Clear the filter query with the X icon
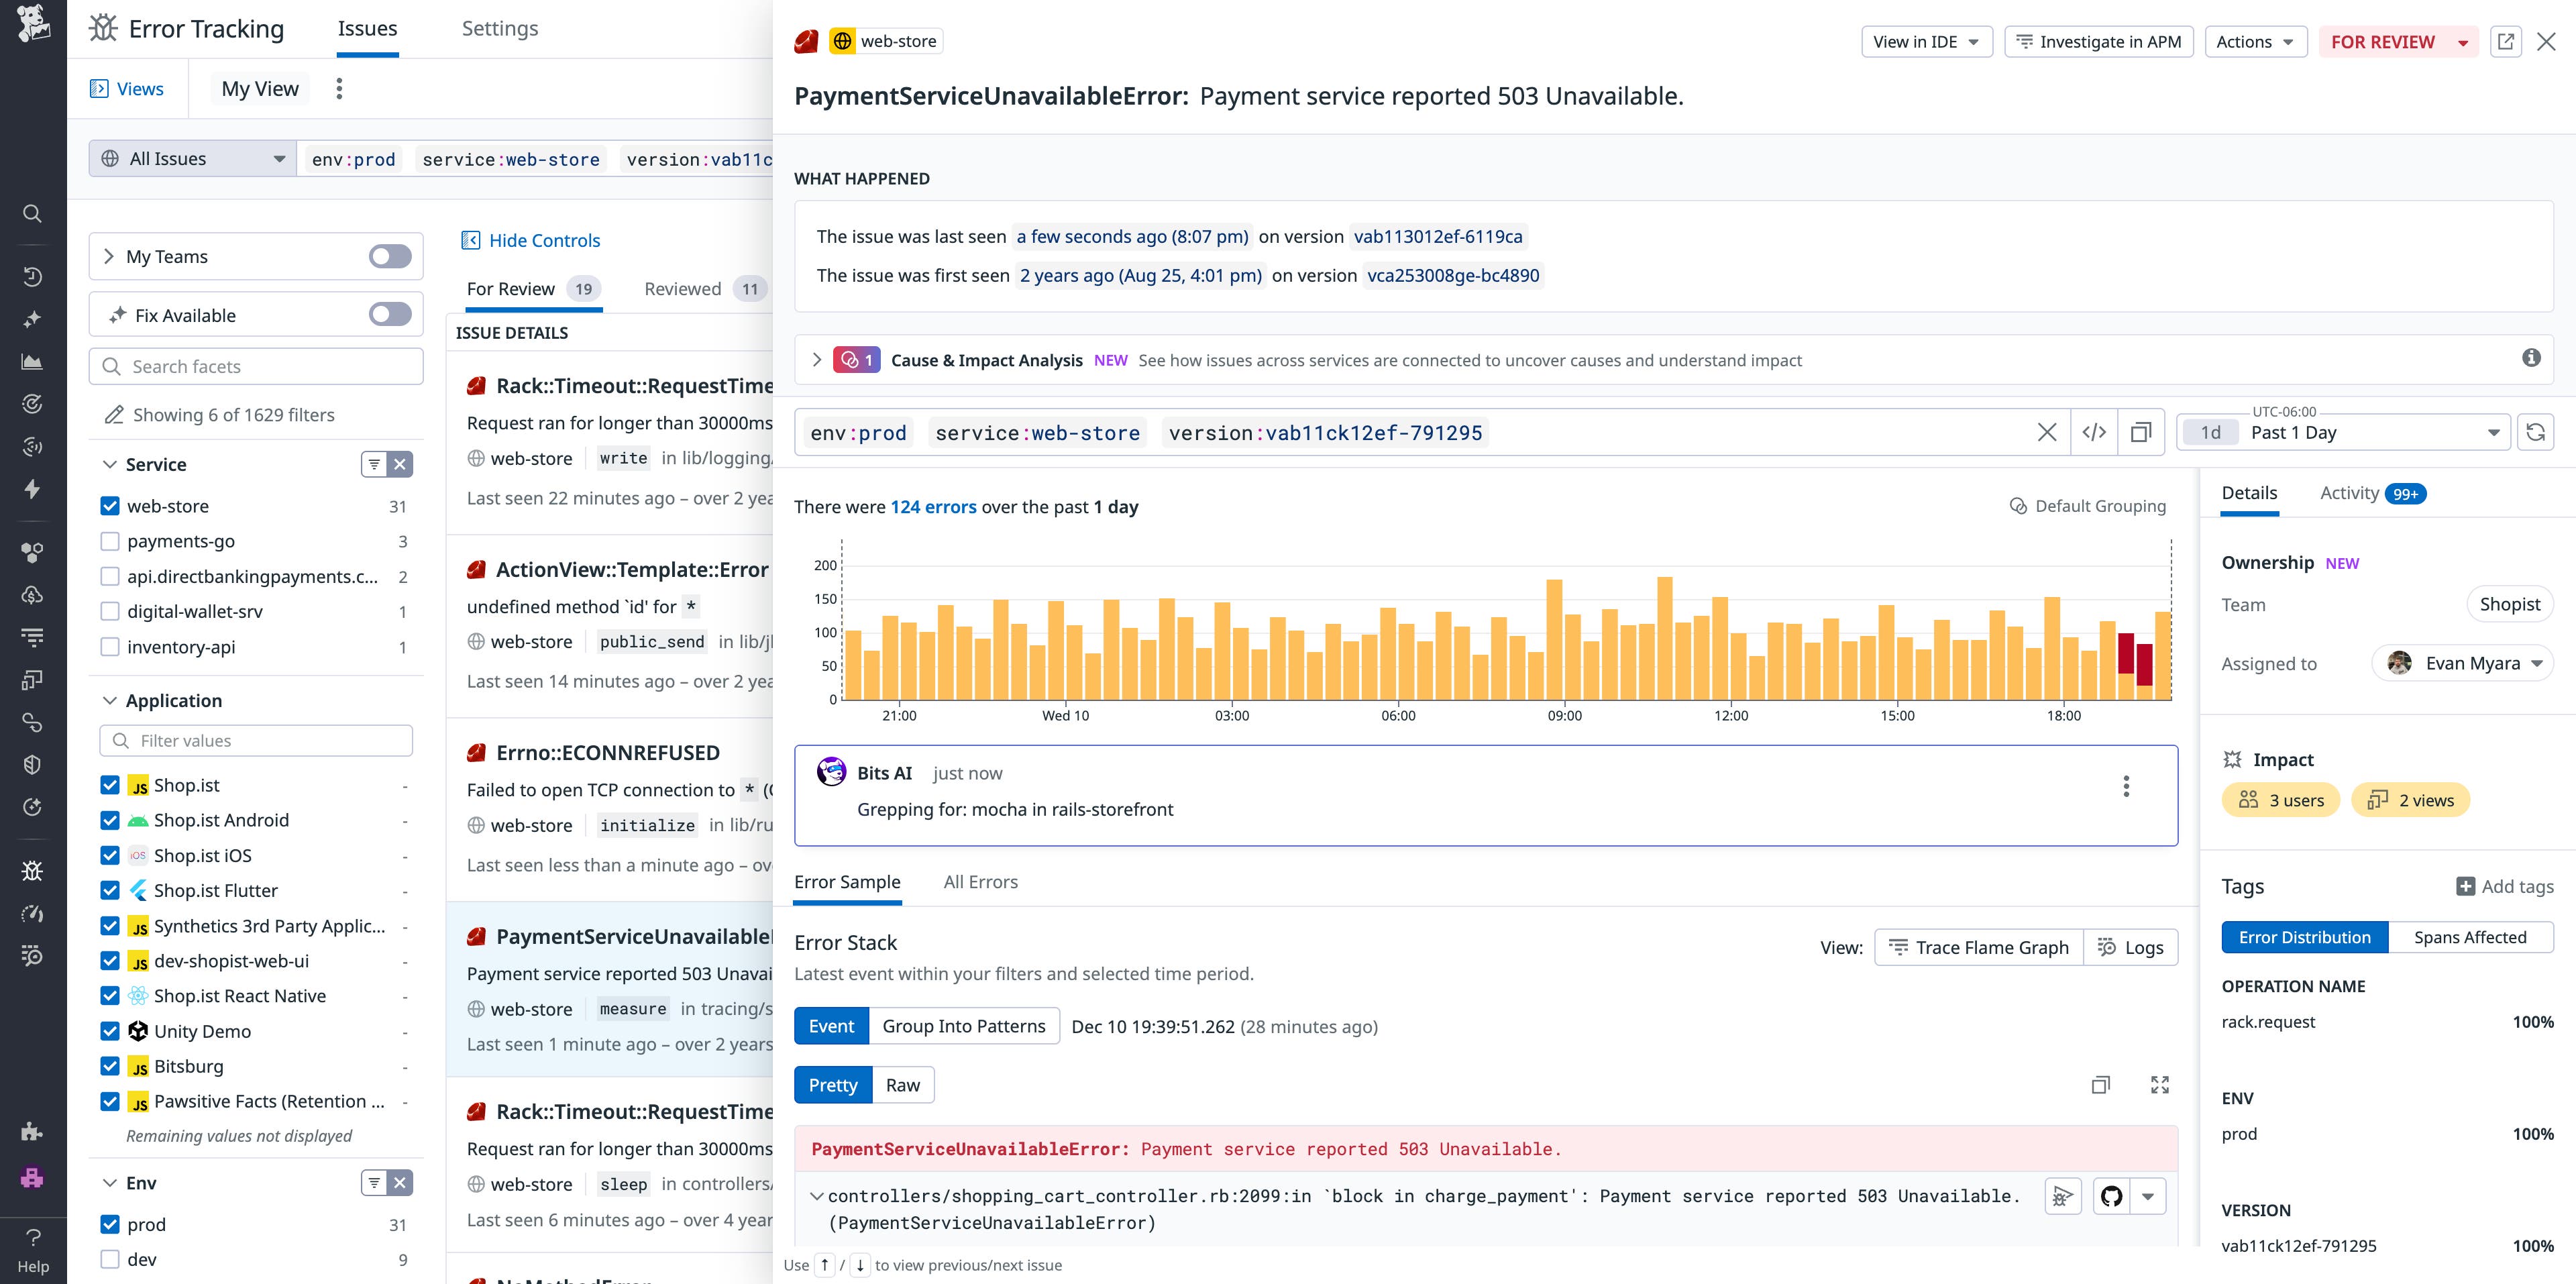The image size is (2576, 1284). [2047, 432]
